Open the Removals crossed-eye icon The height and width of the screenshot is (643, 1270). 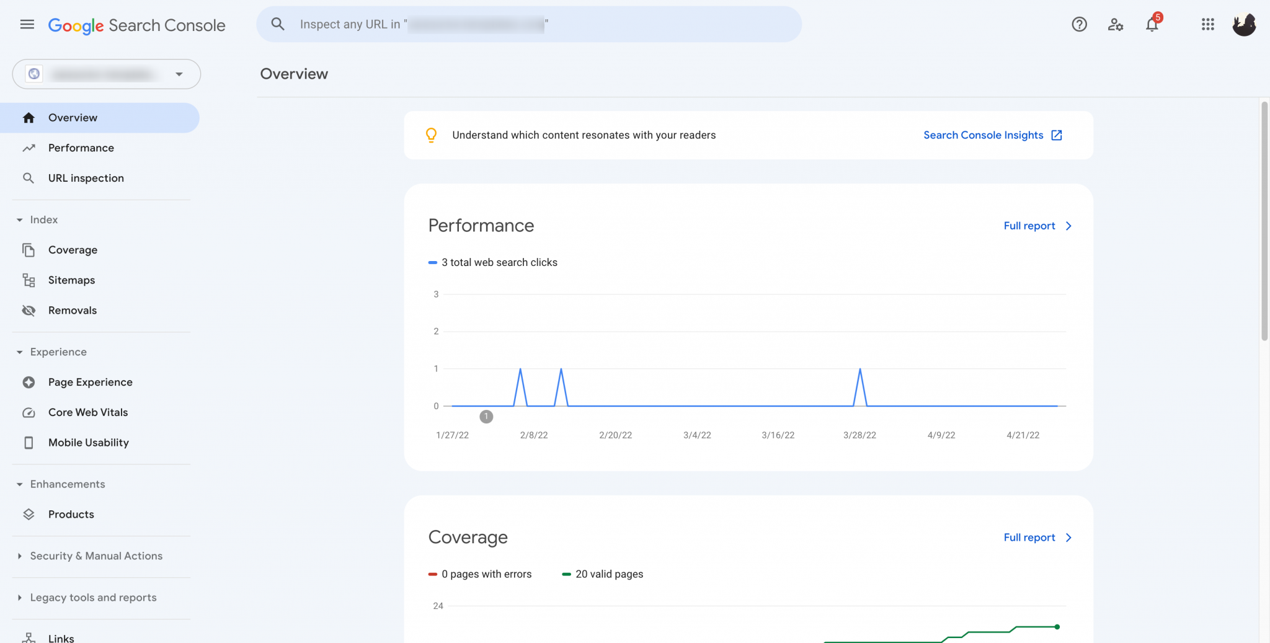(29, 310)
